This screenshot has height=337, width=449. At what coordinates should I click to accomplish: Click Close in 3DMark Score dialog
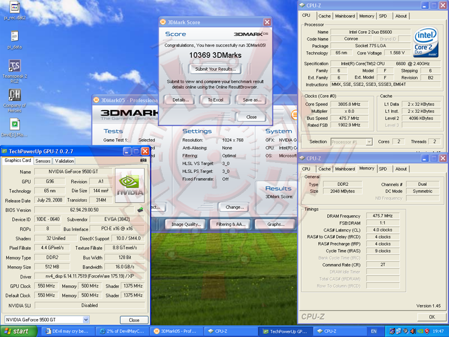point(251,117)
